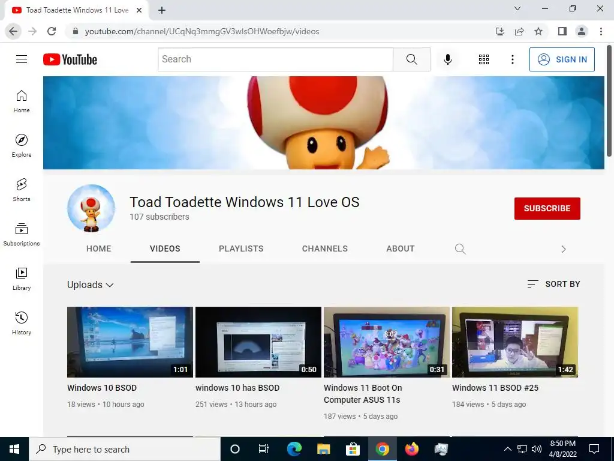Screen dimensions: 614x461
Task: Open Shorts in the sidebar
Action: pyautogui.click(x=22, y=190)
